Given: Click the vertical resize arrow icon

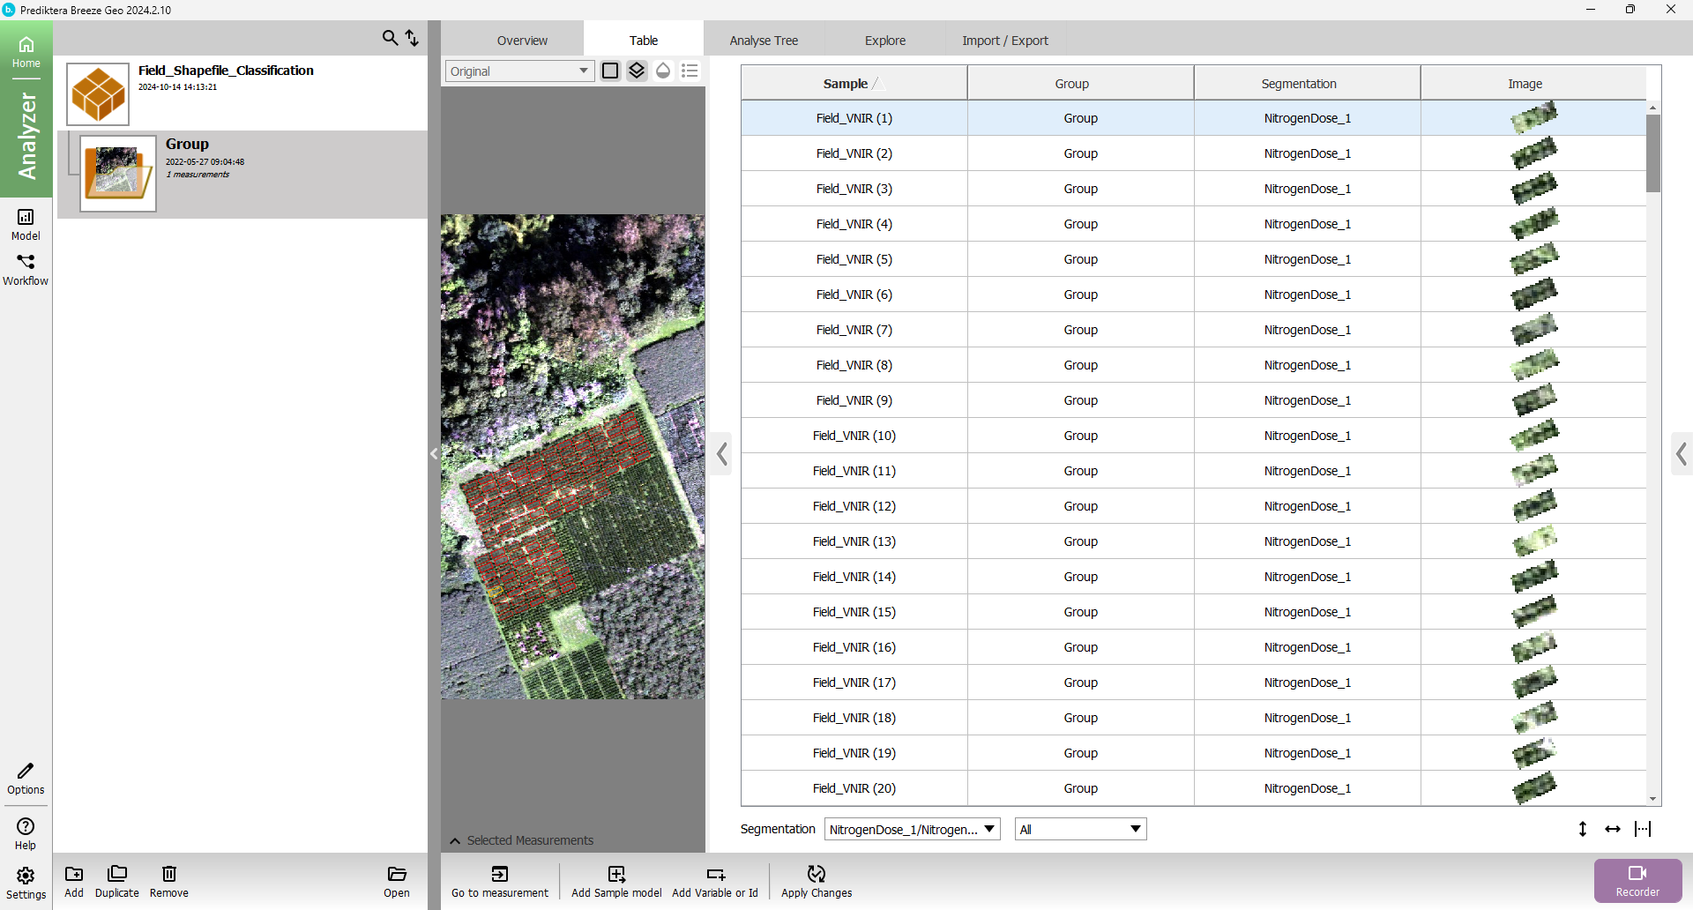Looking at the screenshot, I should 1583,829.
